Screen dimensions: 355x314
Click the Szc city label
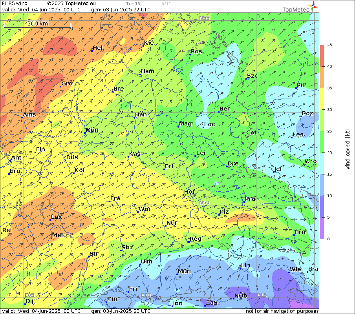coord(253,76)
